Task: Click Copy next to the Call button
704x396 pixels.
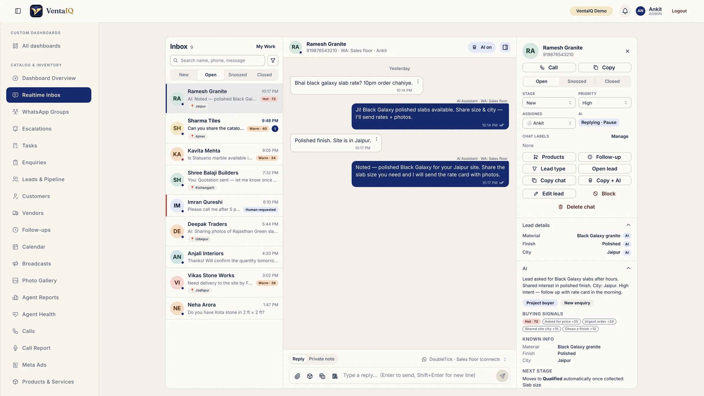Action: (605, 67)
